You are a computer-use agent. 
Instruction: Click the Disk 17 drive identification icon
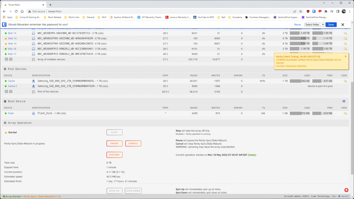tap(33, 54)
